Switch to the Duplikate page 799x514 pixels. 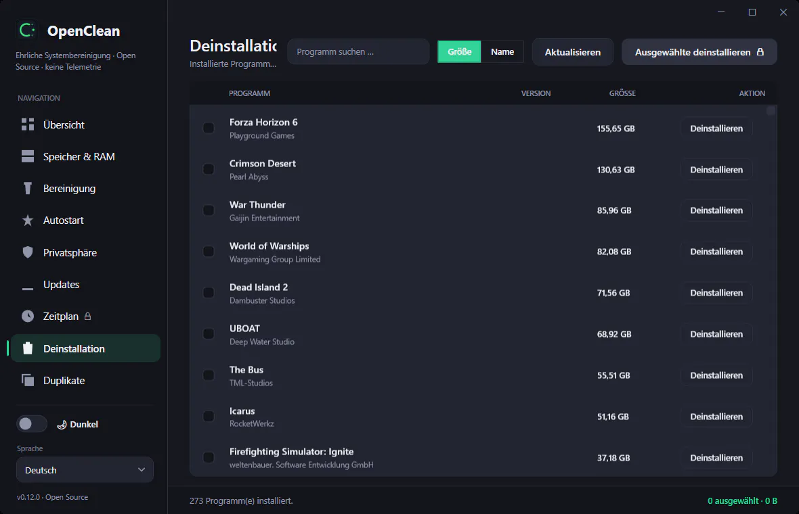[85, 380]
